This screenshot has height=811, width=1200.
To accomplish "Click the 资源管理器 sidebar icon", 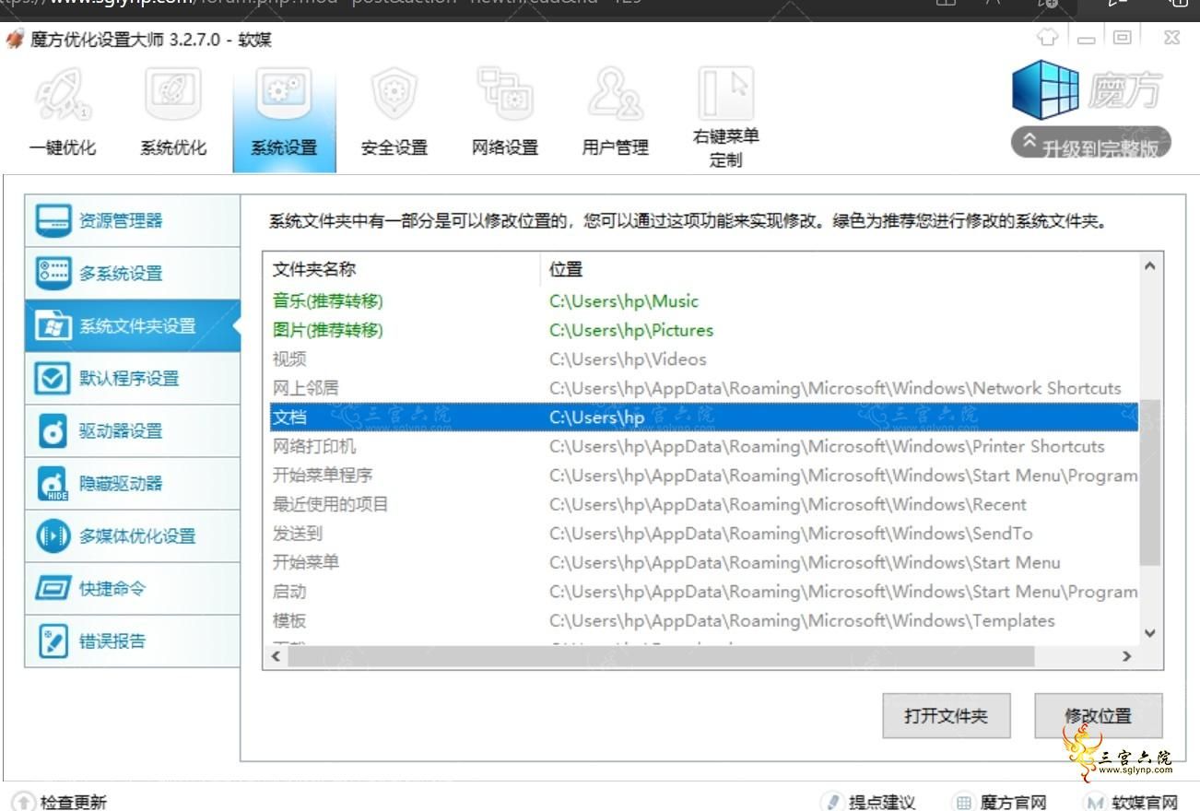I will [x=53, y=220].
